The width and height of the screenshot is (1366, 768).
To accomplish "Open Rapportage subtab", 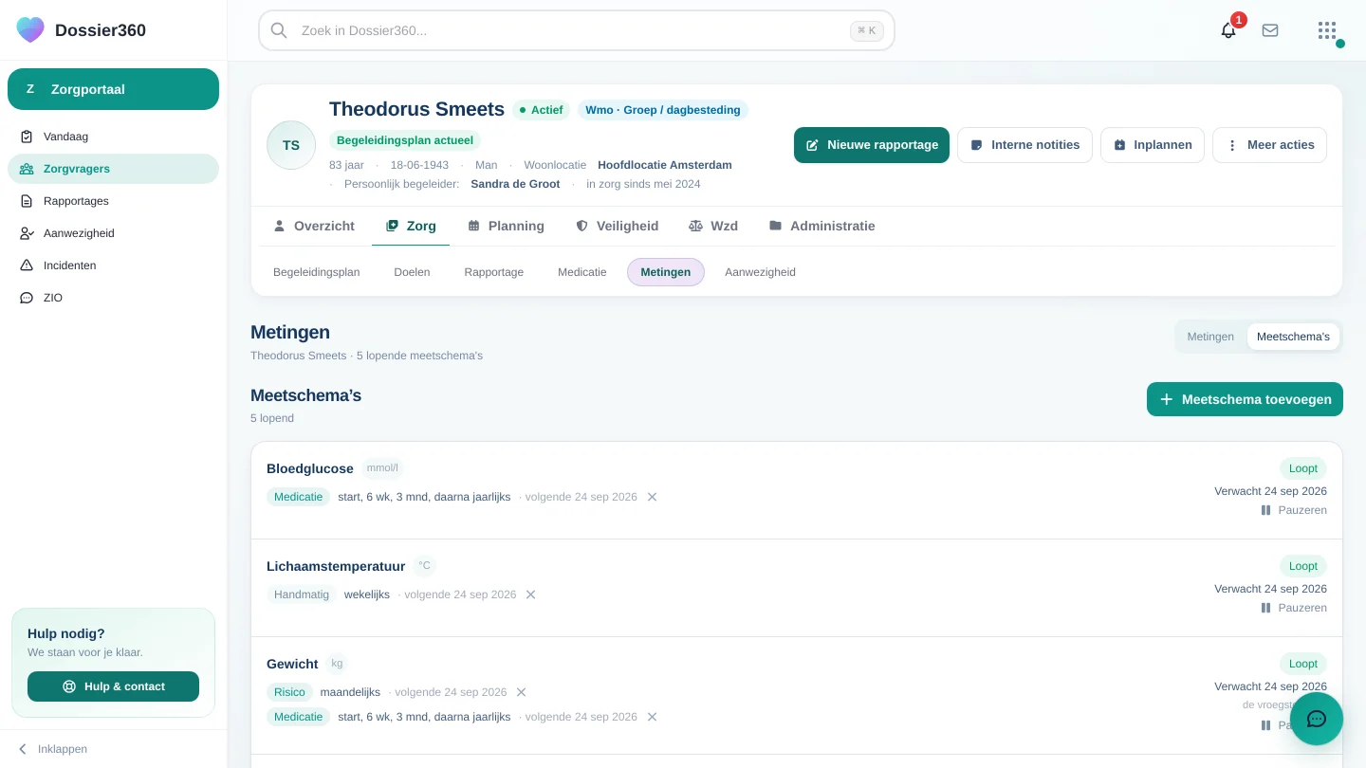I will click(494, 272).
